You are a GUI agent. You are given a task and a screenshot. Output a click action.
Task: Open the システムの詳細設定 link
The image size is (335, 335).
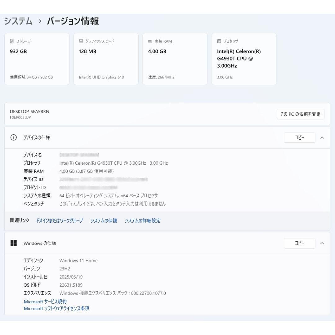(x=143, y=221)
